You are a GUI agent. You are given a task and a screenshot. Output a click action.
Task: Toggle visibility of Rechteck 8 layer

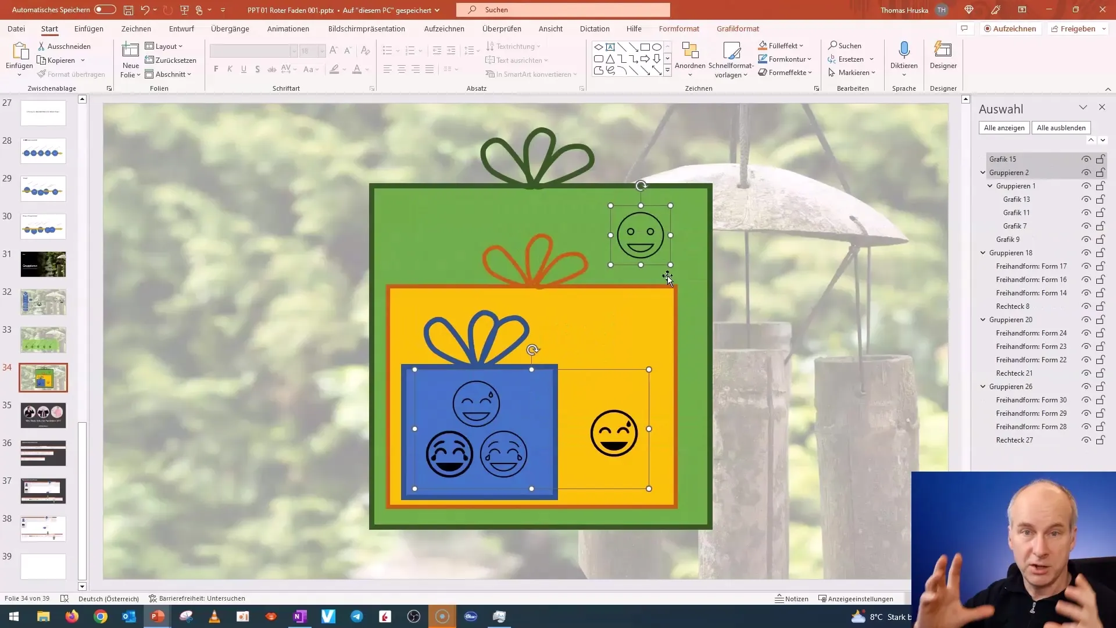[1087, 306]
